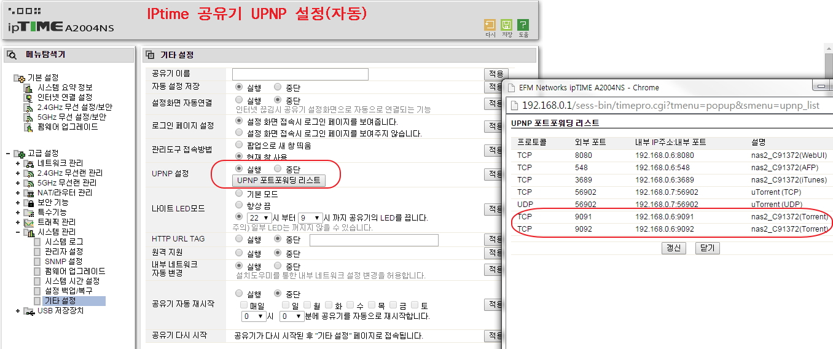Viewport: 833px width, 349px height.
Task: Click the 시스템 관리 icon
Action: click(28, 232)
